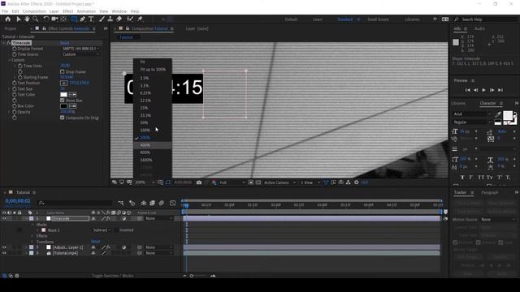
Task: Open the Full resolution dropdown
Action: 232,182
